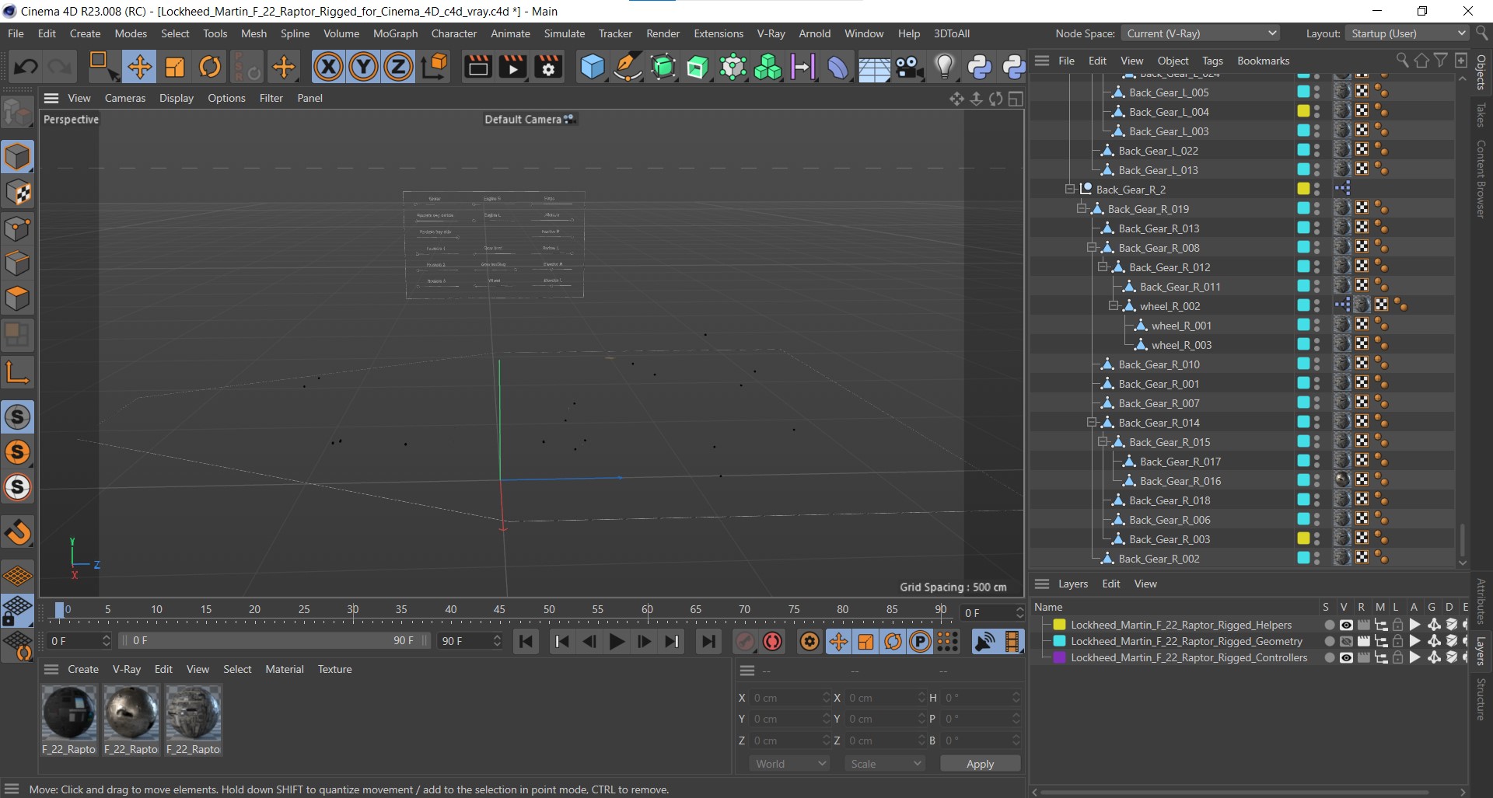Collapse the Back_Gear_R_008 node
1493x798 pixels.
(1092, 247)
